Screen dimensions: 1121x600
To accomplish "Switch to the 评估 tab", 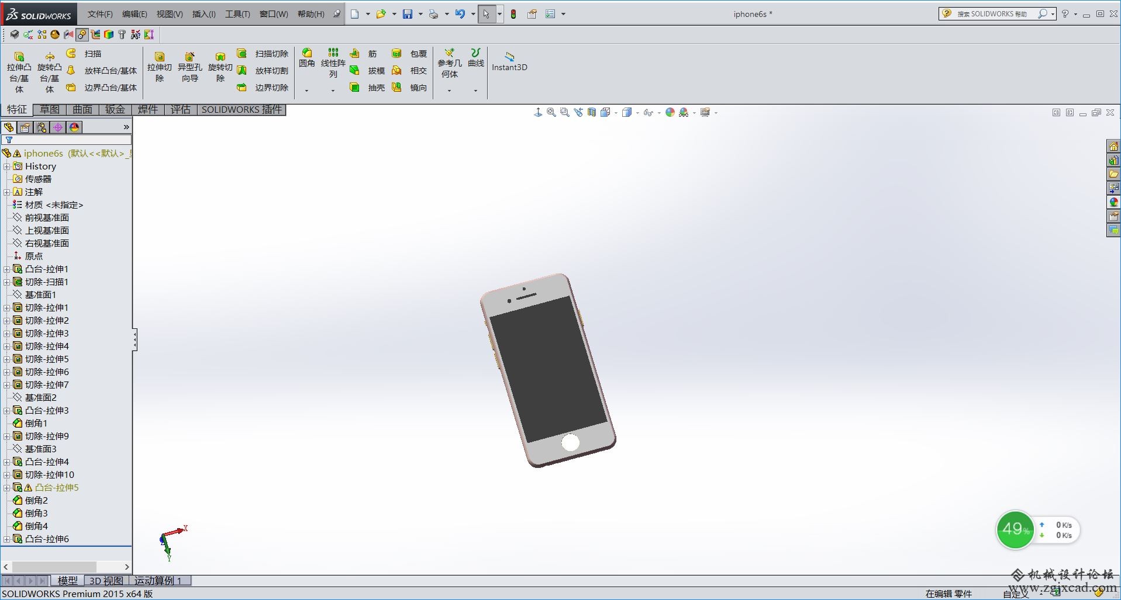I will tap(181, 110).
